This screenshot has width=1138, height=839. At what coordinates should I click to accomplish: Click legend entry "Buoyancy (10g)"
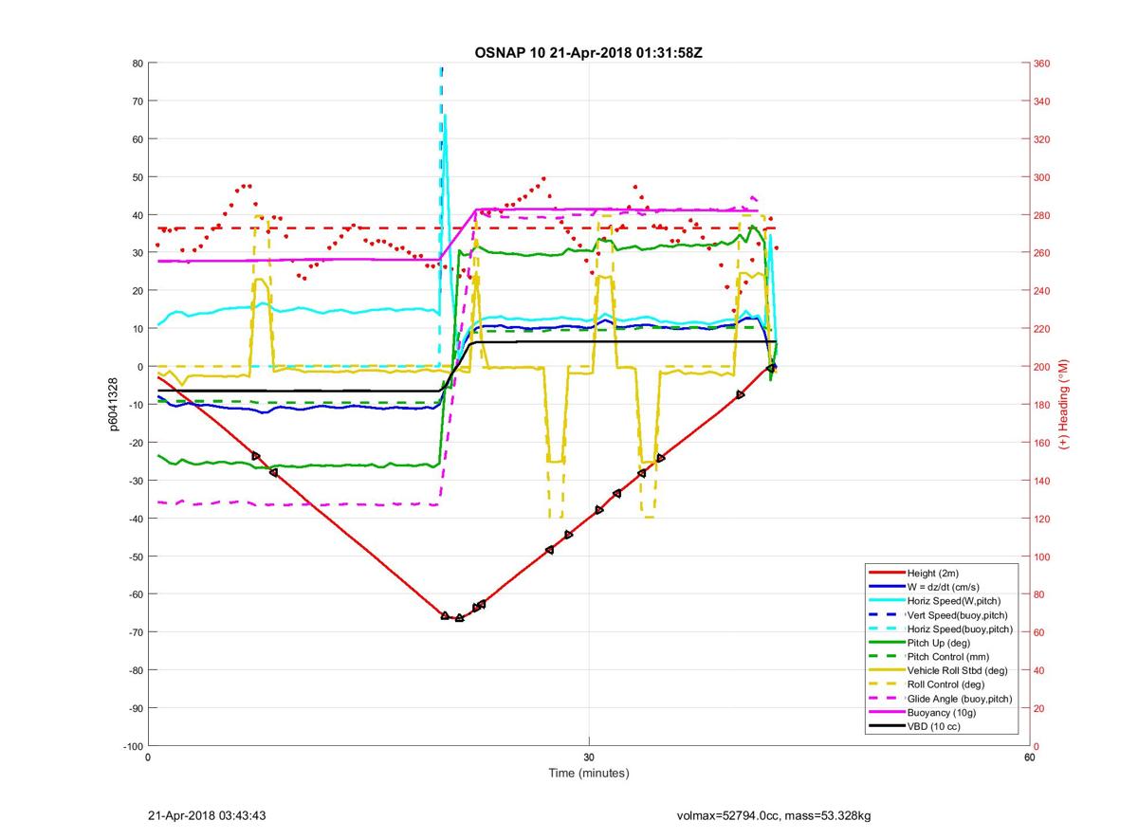[942, 712]
